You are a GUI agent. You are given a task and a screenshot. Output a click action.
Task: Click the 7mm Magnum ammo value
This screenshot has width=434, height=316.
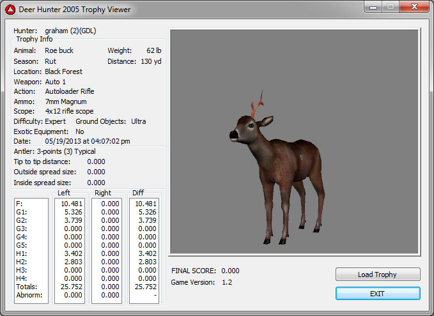65,102
